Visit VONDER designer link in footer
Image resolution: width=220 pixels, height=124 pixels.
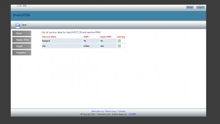click(132, 114)
